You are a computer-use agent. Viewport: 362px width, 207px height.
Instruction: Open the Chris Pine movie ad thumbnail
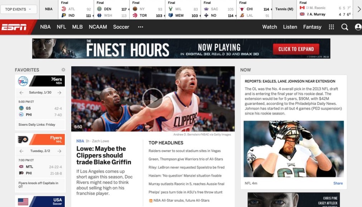point(294,200)
